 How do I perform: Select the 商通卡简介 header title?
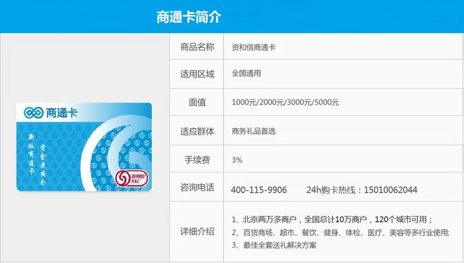[x=189, y=17]
